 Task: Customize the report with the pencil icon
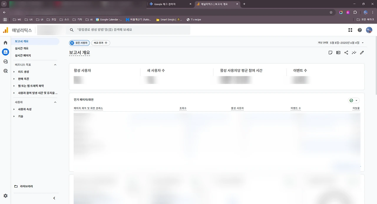coord(362,52)
